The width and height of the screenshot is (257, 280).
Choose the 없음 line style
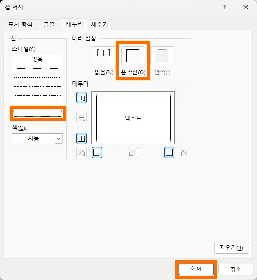tap(37, 59)
